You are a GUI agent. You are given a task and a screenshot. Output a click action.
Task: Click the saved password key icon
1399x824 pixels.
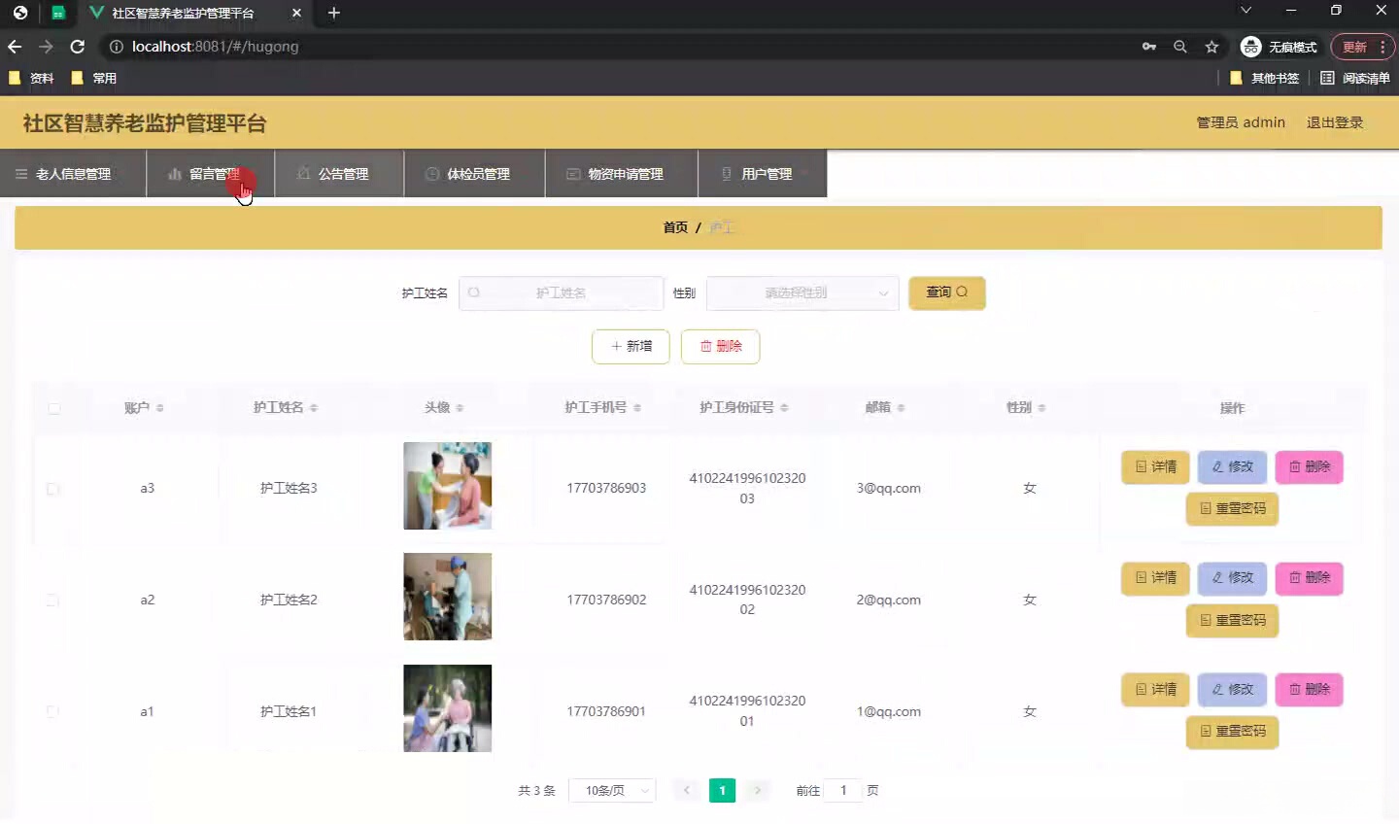point(1149,47)
